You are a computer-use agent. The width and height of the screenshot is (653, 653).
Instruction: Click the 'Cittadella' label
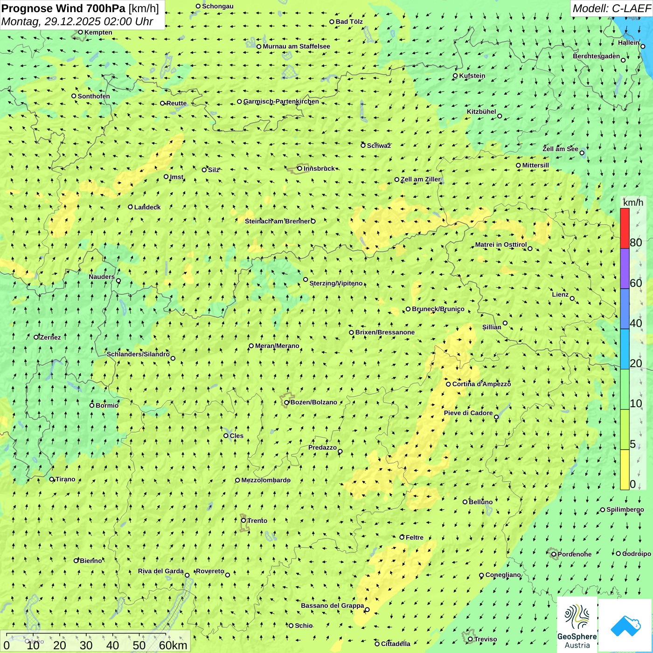[x=396, y=644]
